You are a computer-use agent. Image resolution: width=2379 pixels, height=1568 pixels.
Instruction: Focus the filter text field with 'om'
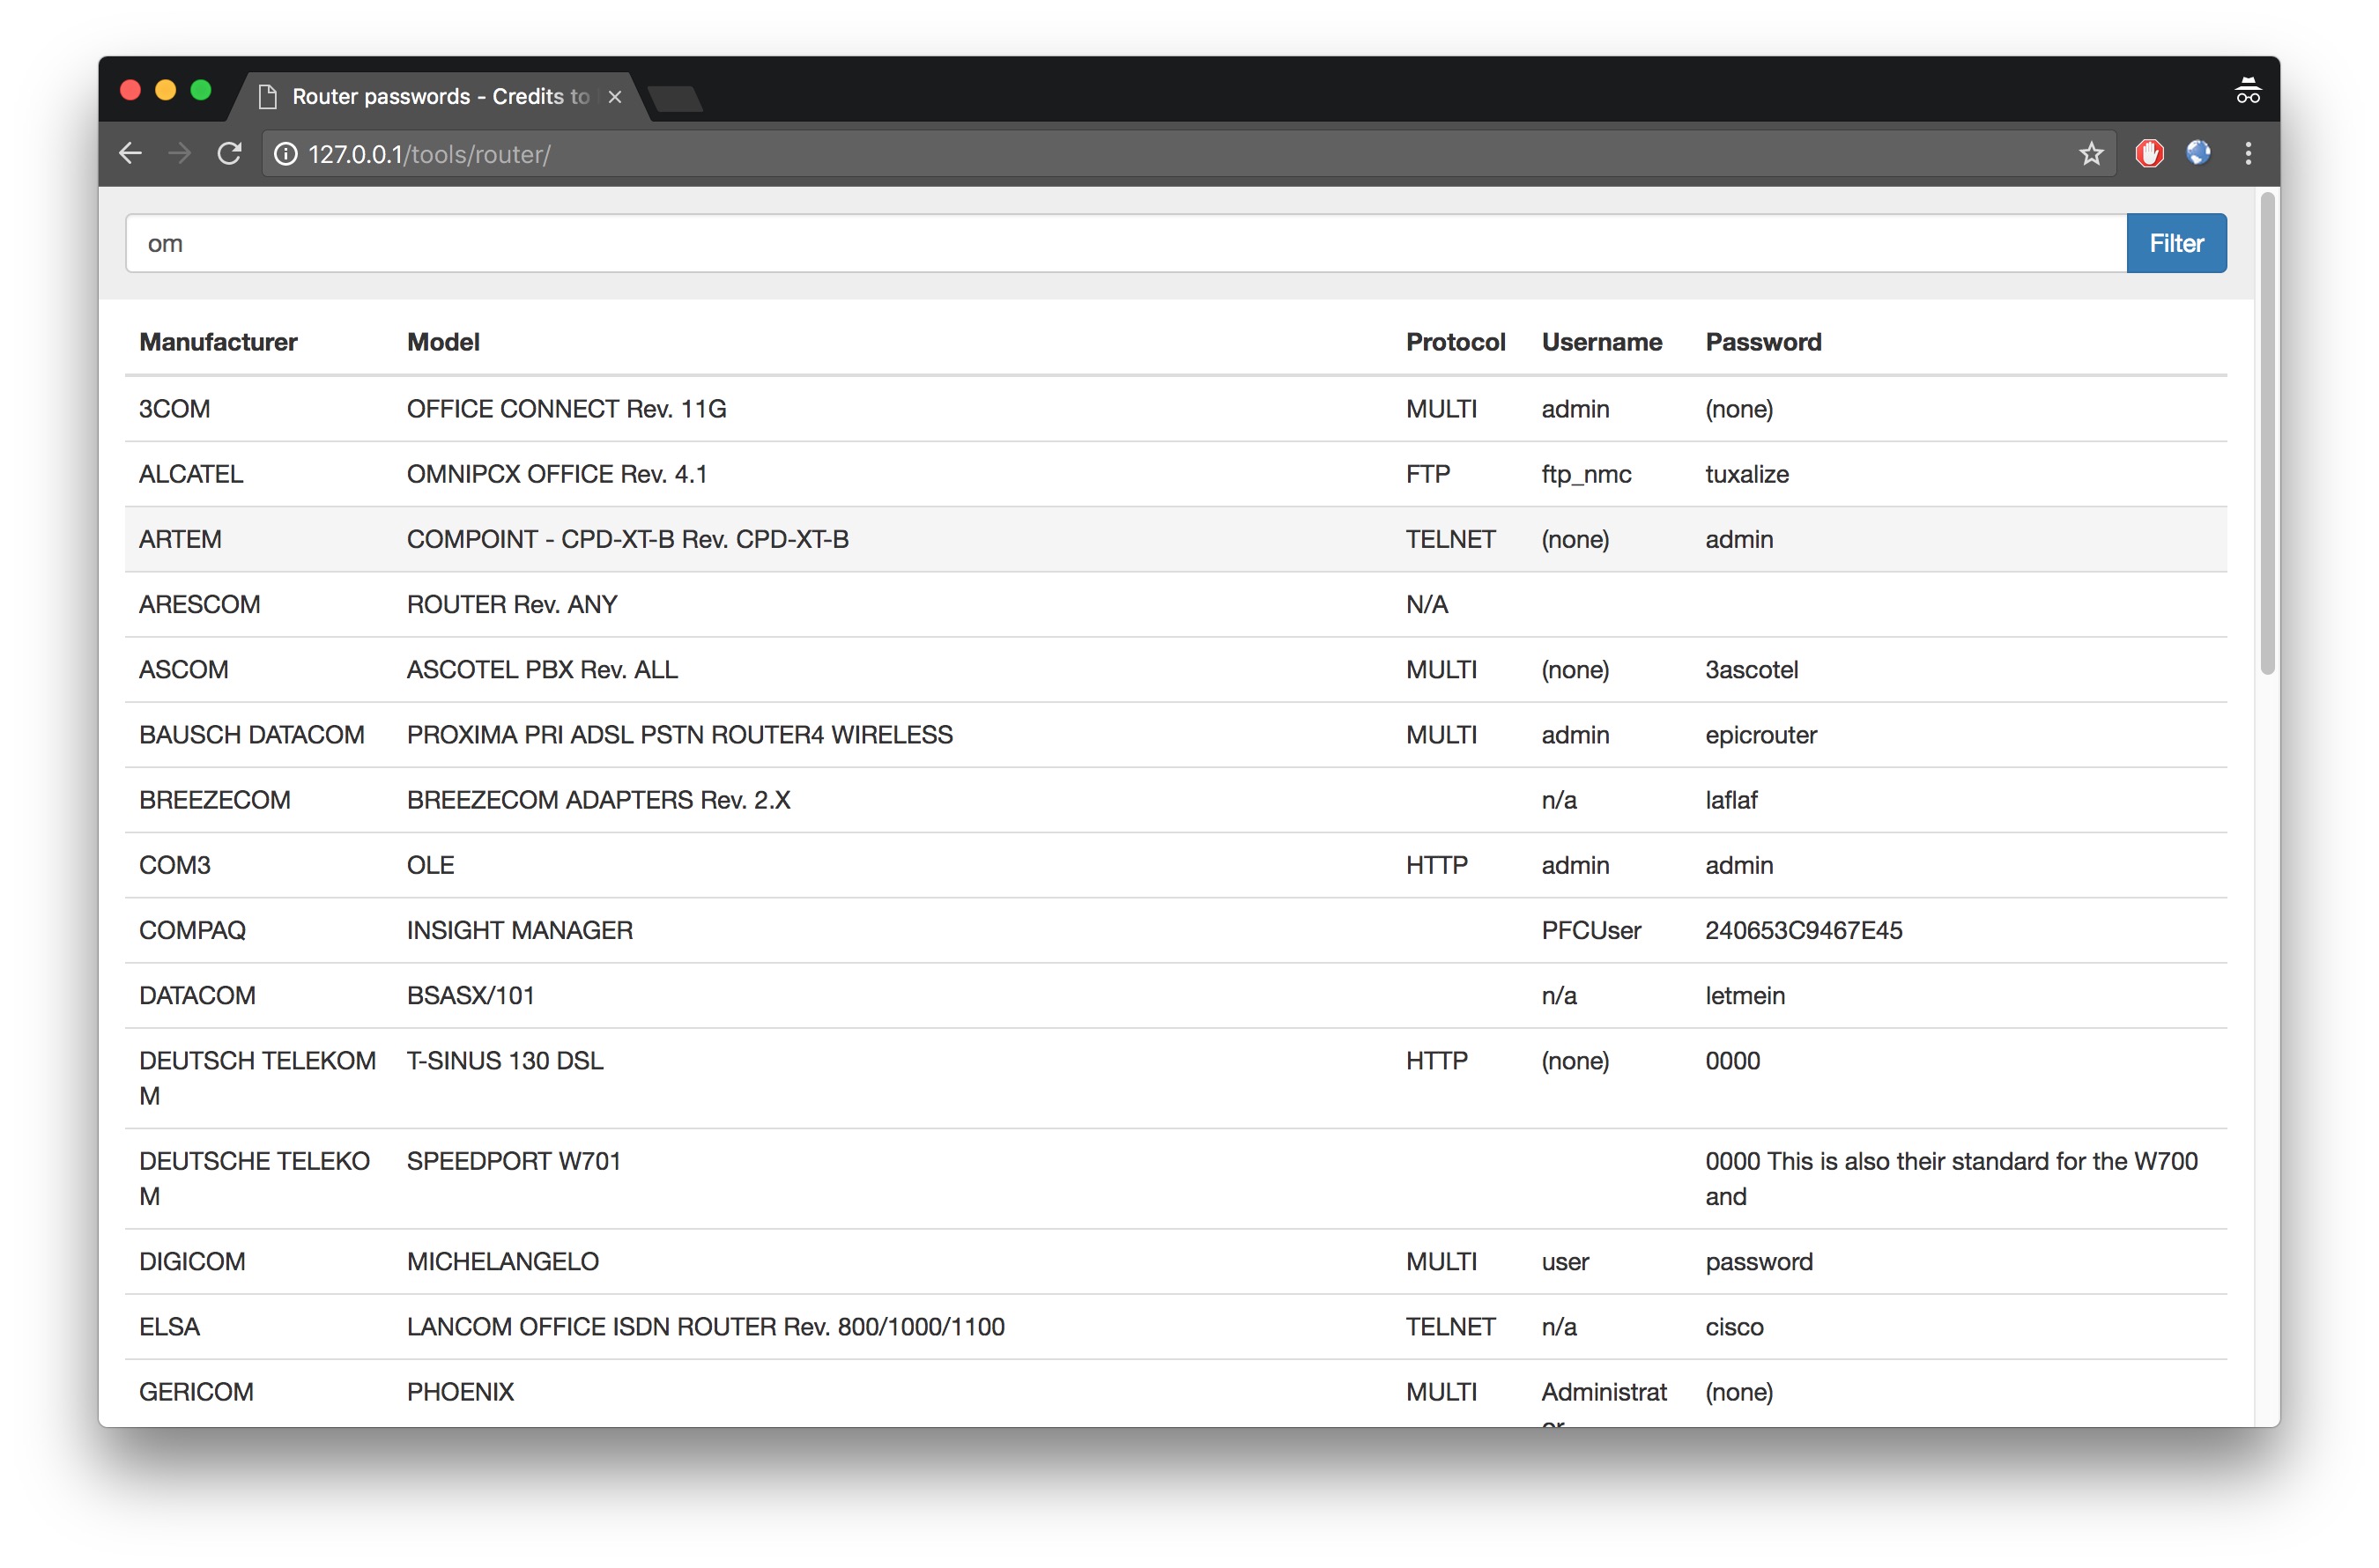click(x=1126, y=243)
